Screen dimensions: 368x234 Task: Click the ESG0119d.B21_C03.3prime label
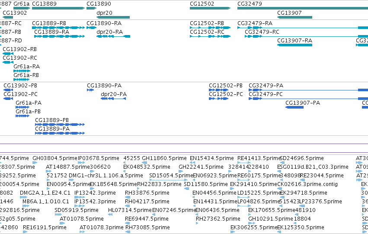313,167
